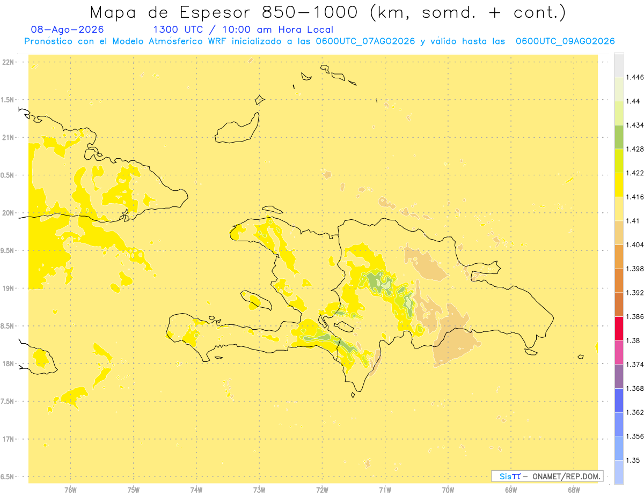This screenshot has width=644, height=497.
Task: Click the latitude label 17N
Action: tap(9, 439)
